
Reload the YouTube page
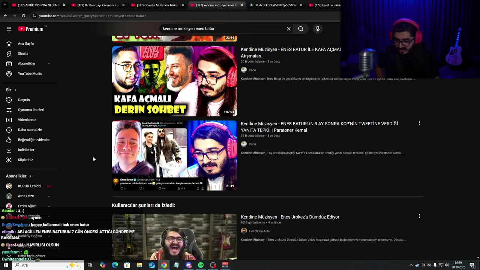(23, 16)
